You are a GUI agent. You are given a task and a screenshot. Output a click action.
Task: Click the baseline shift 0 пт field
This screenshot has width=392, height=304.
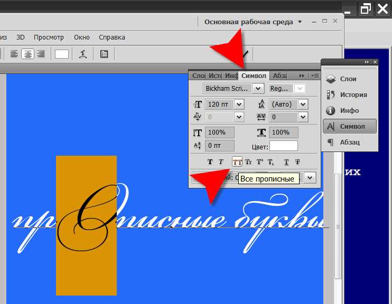click(x=219, y=145)
